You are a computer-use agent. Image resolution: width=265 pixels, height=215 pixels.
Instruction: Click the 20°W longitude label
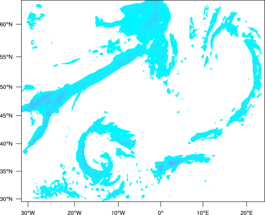click(75, 213)
